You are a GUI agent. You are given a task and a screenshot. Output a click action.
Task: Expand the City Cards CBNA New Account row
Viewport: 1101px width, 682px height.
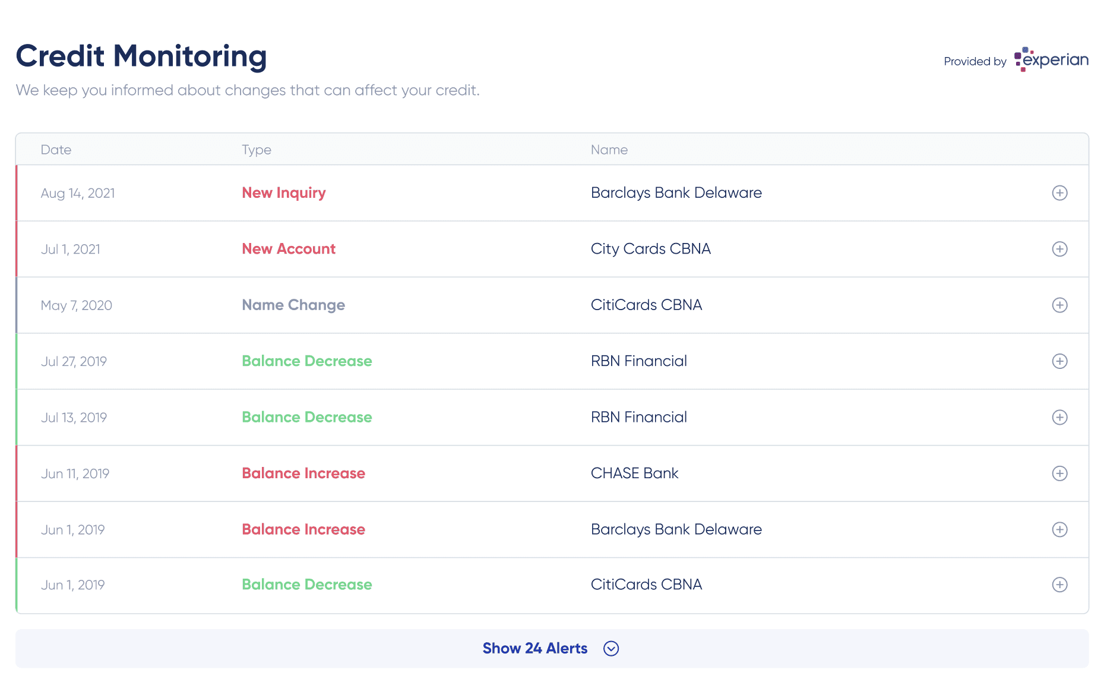click(1059, 249)
